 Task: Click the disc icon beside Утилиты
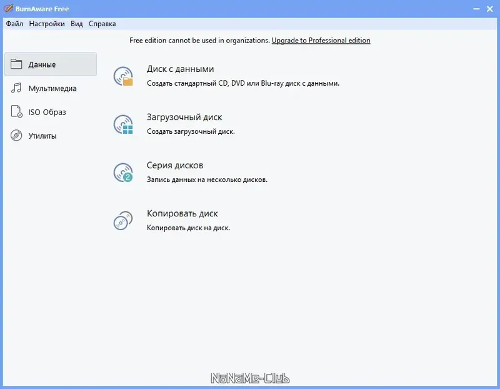(x=16, y=136)
